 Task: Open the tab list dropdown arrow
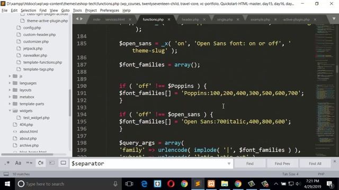(334, 19)
